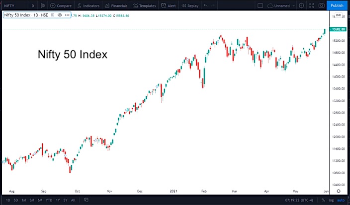Open indicator Templates menu
Image resolution: width=350 pixels, height=205 pixels.
click(144, 6)
